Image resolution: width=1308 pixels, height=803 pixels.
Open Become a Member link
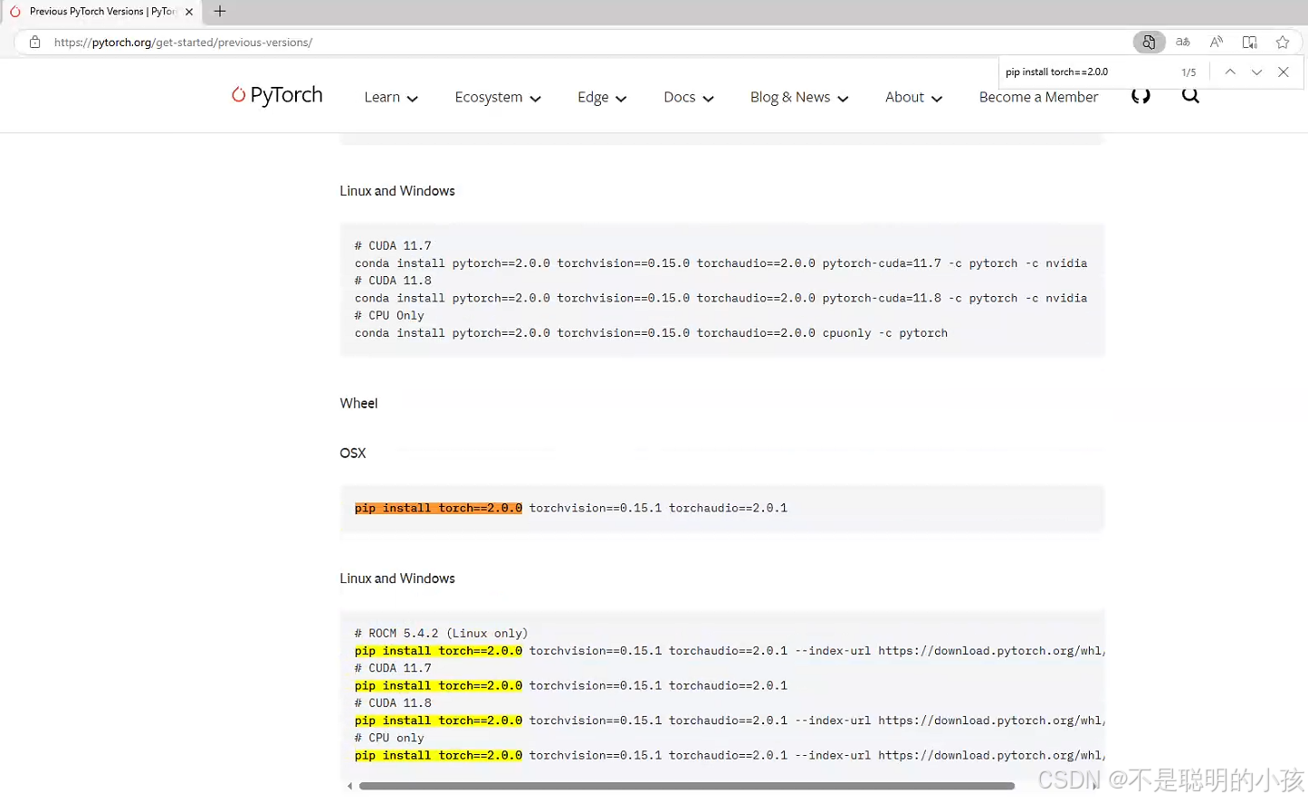pos(1038,98)
